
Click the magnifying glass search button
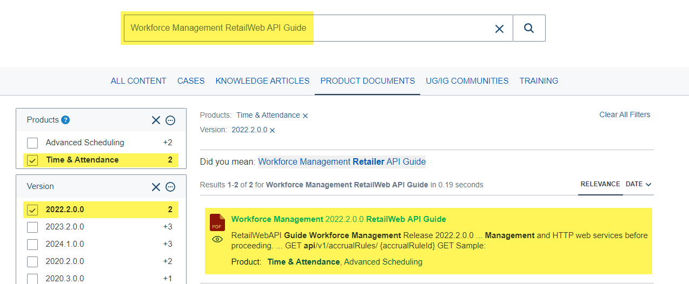[529, 28]
